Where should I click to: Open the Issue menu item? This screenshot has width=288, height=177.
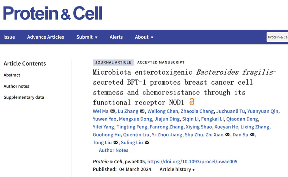coord(9,37)
